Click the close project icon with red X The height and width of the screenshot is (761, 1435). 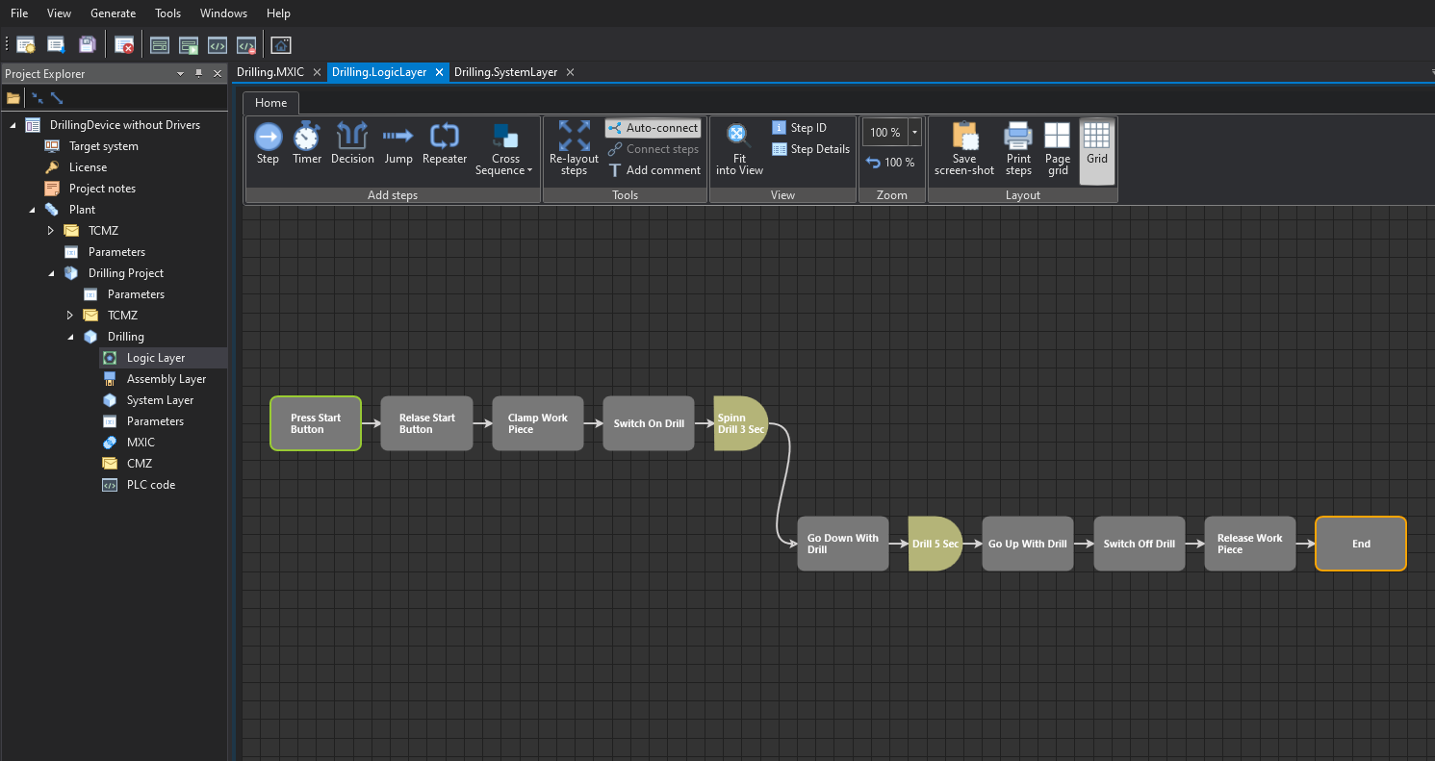click(x=123, y=44)
